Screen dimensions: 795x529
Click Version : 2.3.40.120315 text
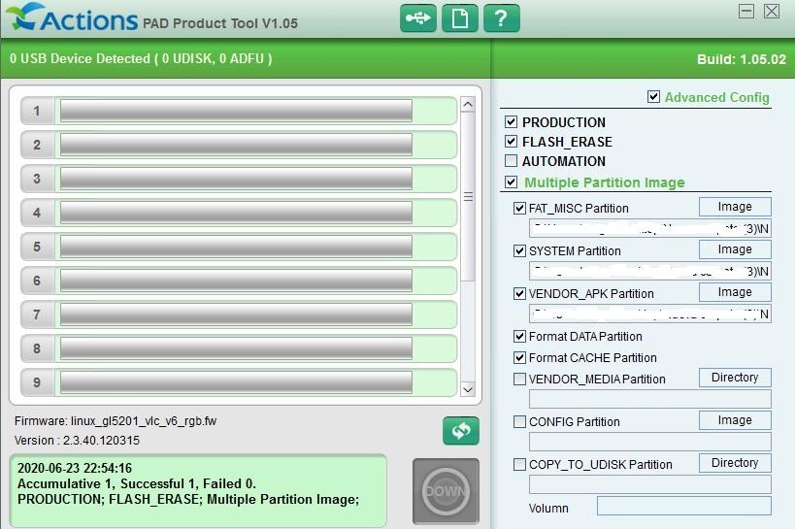click(x=77, y=441)
